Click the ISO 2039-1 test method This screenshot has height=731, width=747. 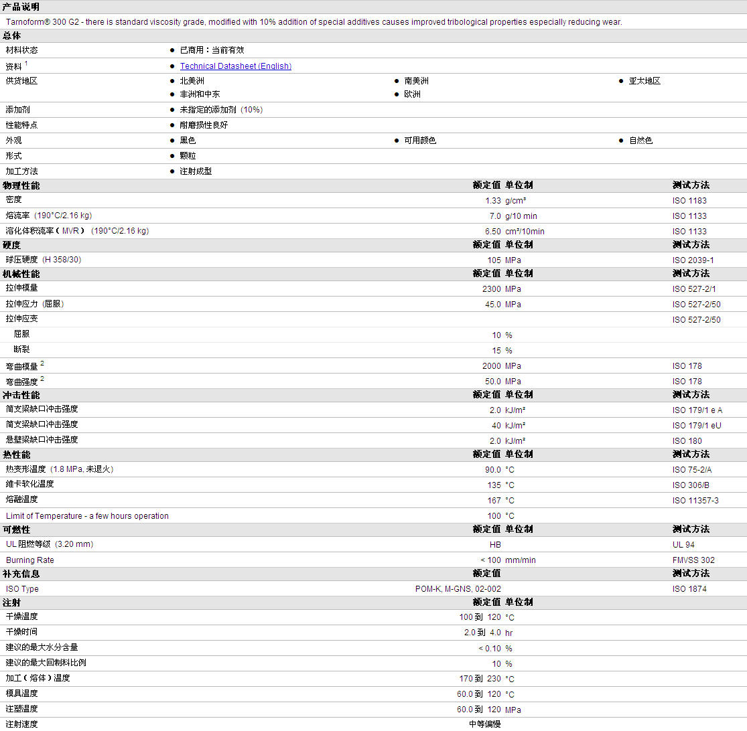point(693,260)
